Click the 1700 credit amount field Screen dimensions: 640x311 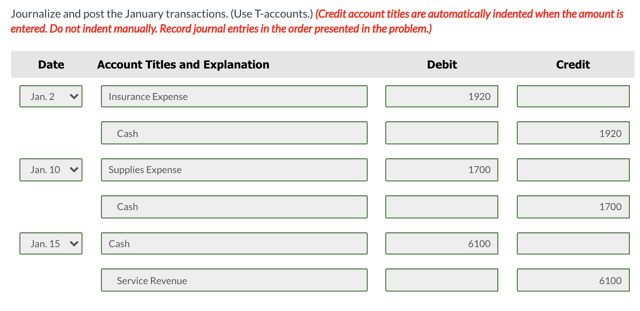[573, 207]
